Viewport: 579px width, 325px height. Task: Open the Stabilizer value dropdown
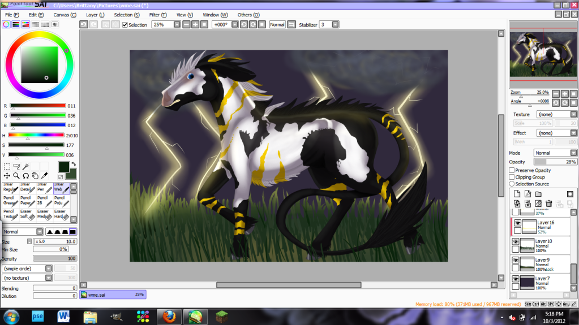335,25
